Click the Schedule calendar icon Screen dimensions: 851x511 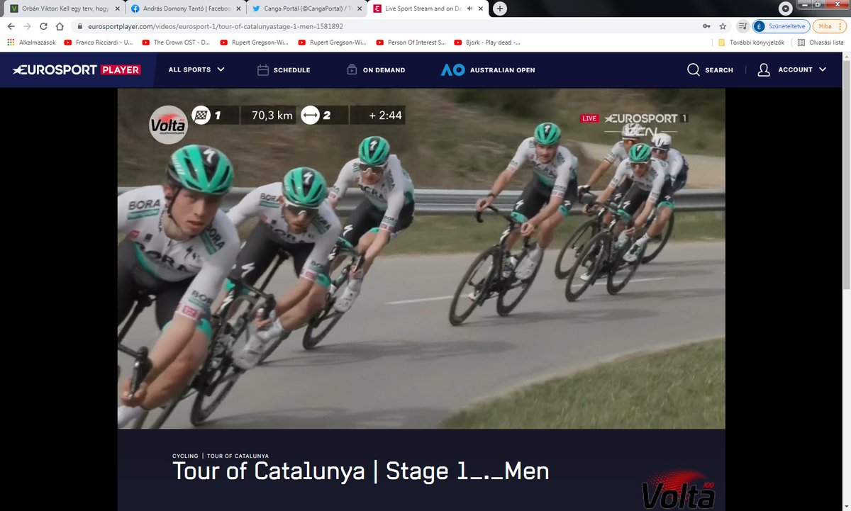pyautogui.click(x=262, y=69)
